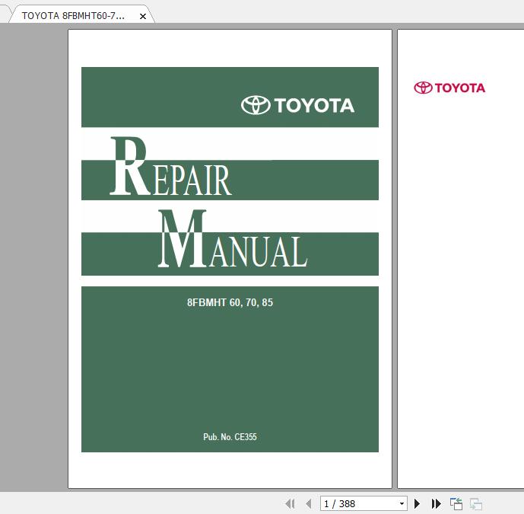The width and height of the screenshot is (524, 514).
Task: Go to the previous page
Action: [309, 503]
